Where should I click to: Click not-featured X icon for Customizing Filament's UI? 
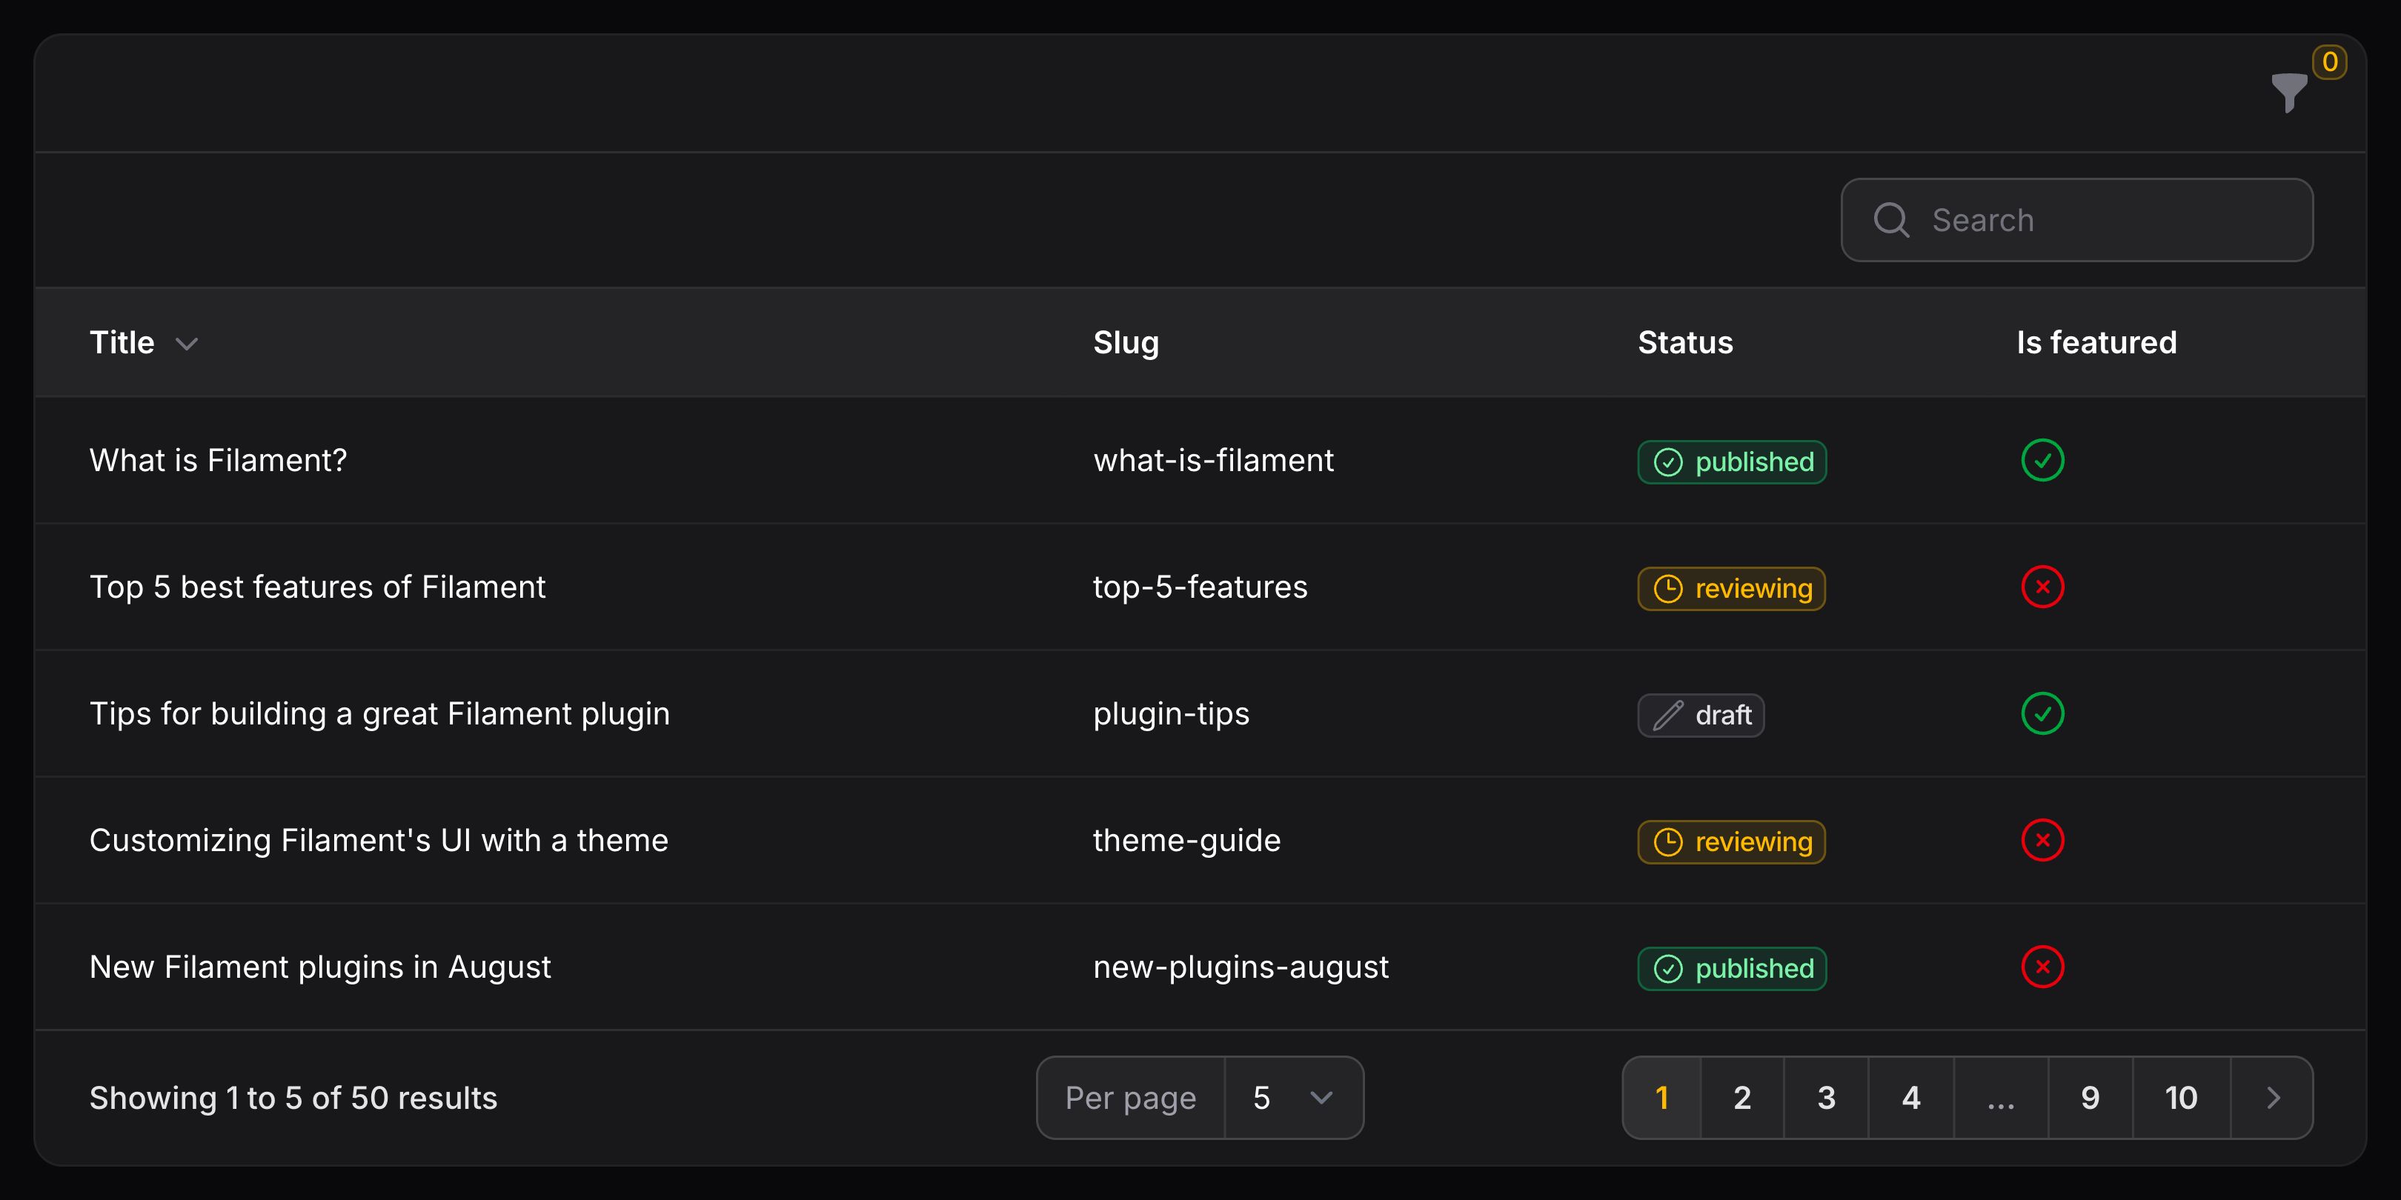pyautogui.click(x=2042, y=841)
